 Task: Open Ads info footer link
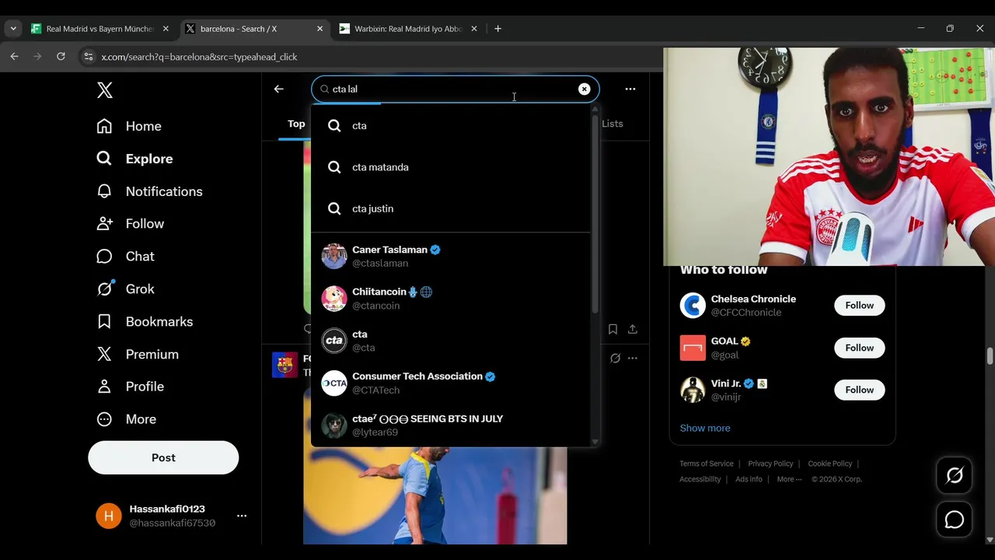tap(749, 479)
